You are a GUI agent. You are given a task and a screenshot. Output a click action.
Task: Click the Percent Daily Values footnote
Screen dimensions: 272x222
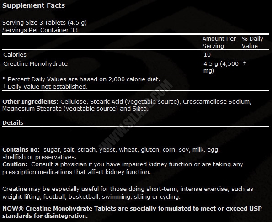point(81,79)
